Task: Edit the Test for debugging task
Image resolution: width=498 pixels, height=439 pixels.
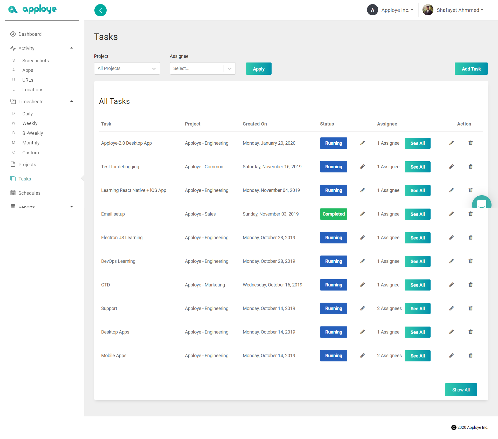Action: (452, 167)
